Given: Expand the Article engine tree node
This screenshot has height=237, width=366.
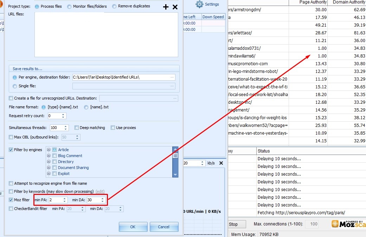Looking at the screenshot, I should click(49, 149).
